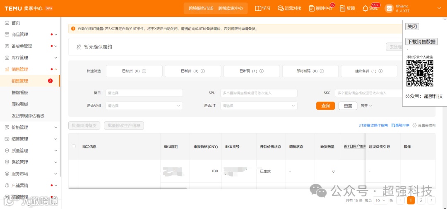Click info icon next to 已缺货
Image resolution: width=447 pixels, height=209 pixels.
pos(144,71)
